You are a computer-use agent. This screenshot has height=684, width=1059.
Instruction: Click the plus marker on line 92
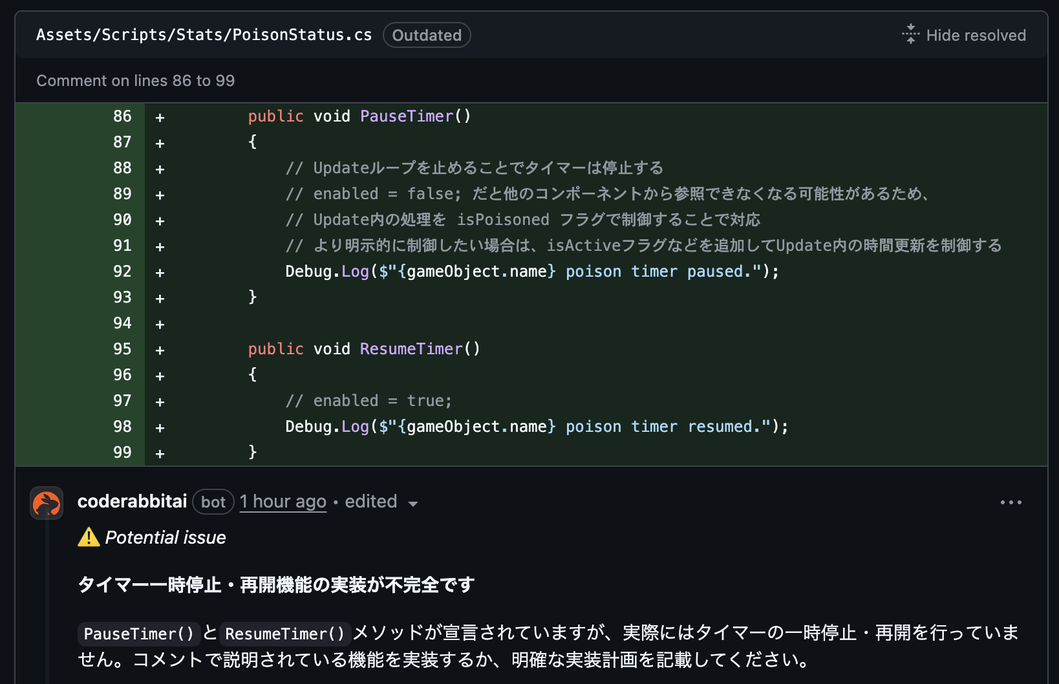(159, 272)
